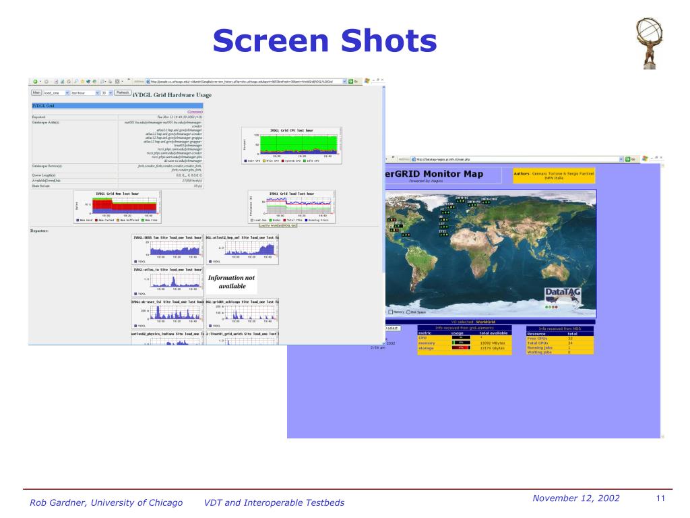Open the iVDGL Grid CPU last hour graph

(292, 146)
